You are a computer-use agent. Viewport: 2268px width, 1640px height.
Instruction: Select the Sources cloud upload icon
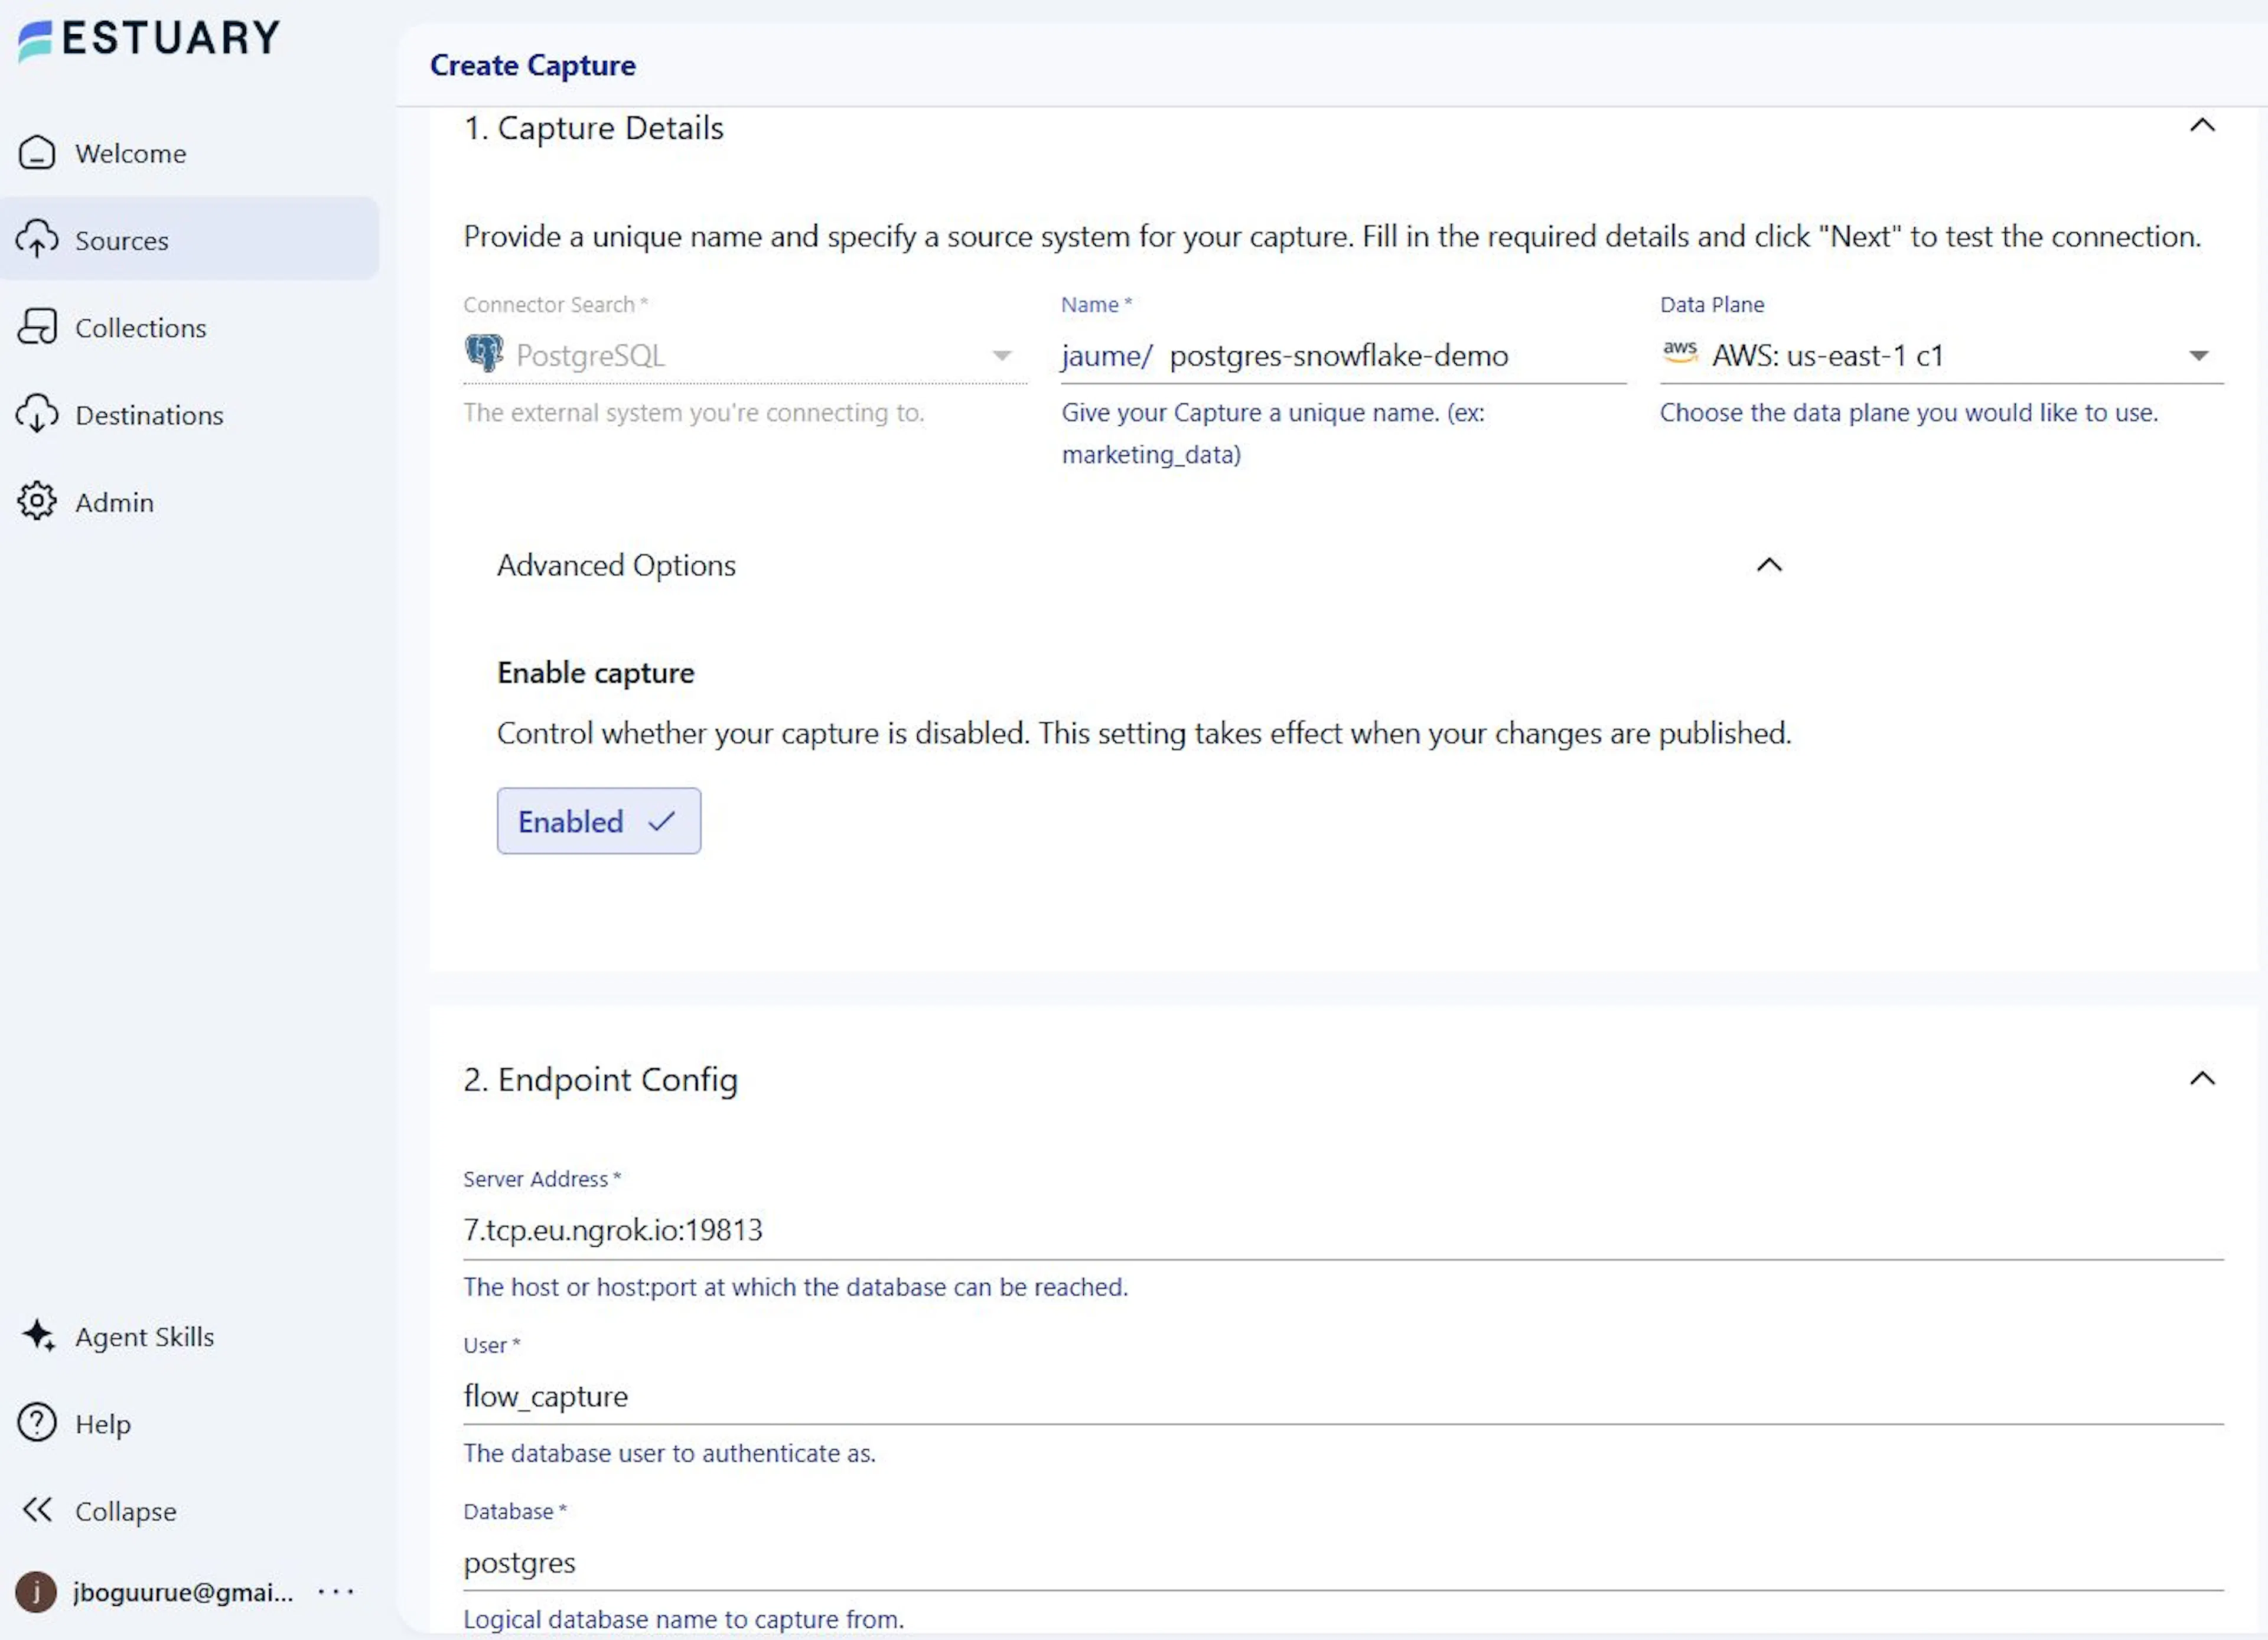click(x=37, y=240)
